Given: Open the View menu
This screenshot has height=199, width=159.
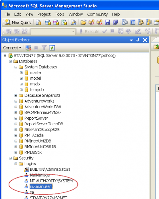Looking at the screenshot, I should 29,14.
